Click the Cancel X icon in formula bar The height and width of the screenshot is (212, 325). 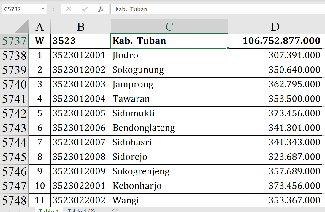click(69, 9)
